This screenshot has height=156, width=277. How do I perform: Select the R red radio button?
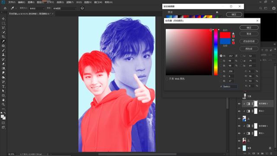(221, 71)
